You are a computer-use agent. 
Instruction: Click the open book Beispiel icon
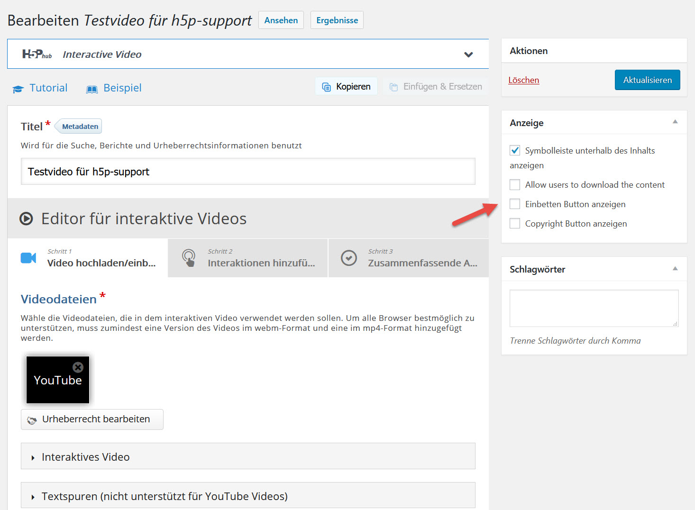pyautogui.click(x=92, y=89)
